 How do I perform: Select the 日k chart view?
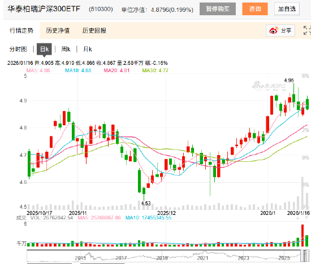tap(44, 49)
